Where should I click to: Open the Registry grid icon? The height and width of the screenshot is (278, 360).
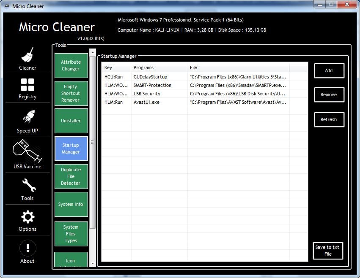(x=27, y=85)
